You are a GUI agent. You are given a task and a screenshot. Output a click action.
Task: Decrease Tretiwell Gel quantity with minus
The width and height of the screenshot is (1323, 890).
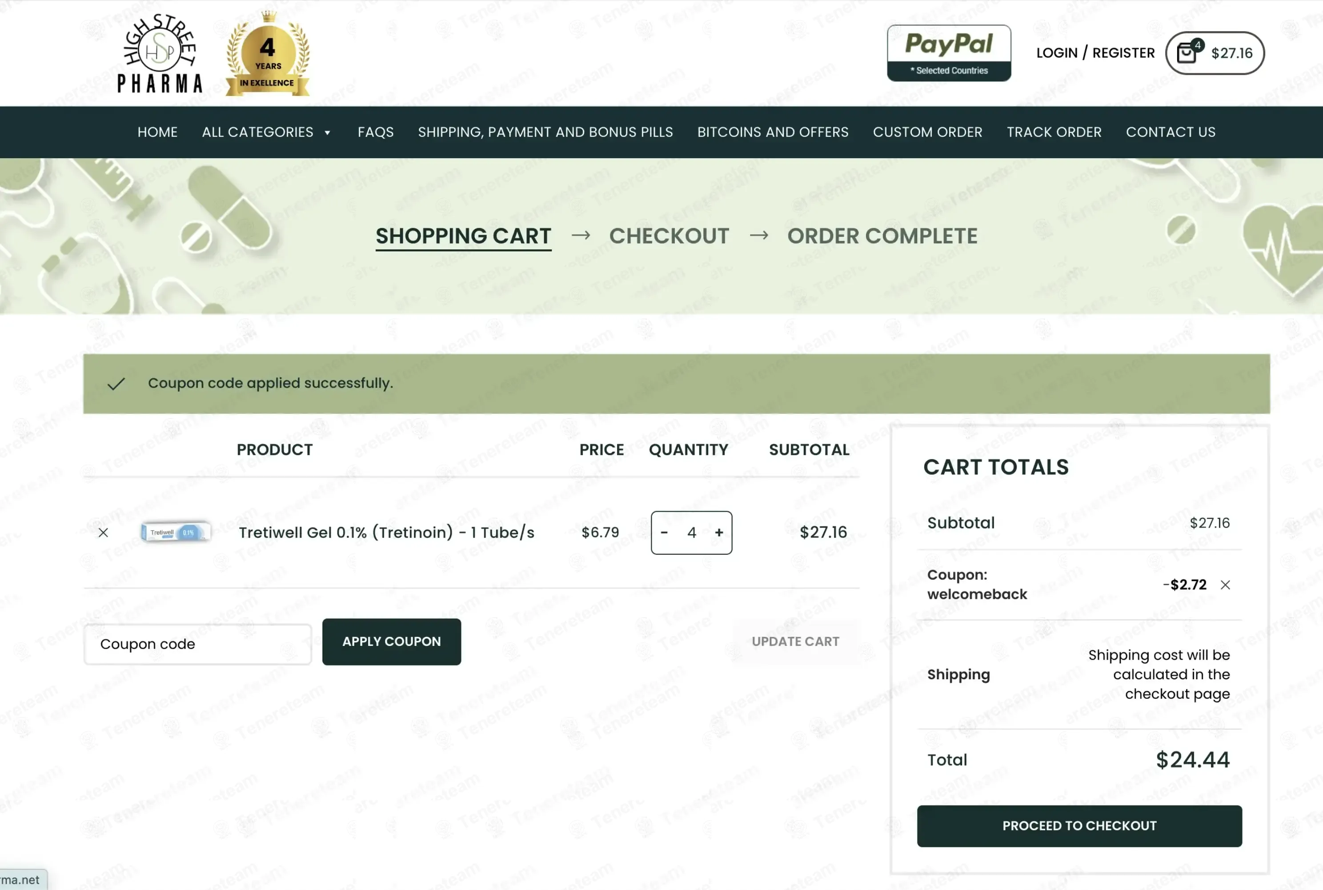tap(664, 533)
